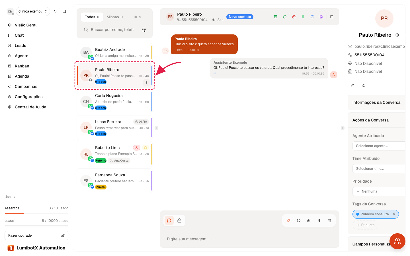The width and height of the screenshot is (410, 256).
Task: Open Lucas Ferreira conversation
Action: [114, 128]
